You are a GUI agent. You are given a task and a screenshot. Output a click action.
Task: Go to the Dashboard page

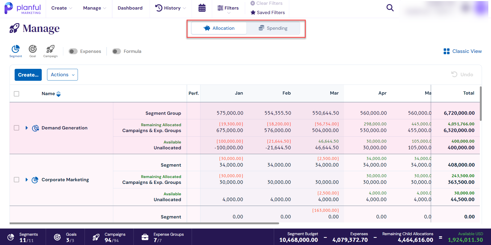pyautogui.click(x=130, y=8)
